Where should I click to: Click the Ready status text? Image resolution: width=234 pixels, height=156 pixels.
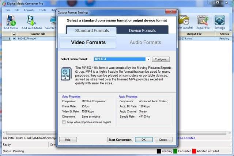coord(7,145)
